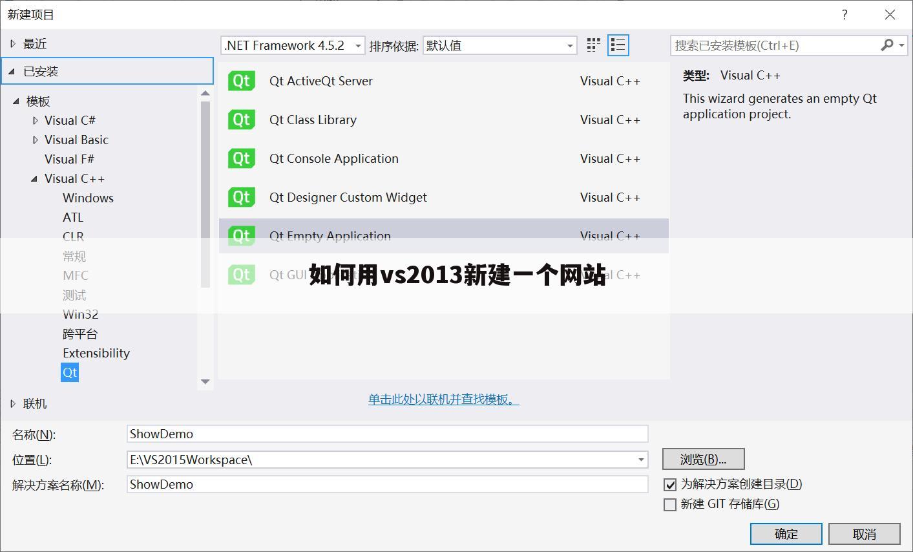Expand the 最近 section
Screen dimensions: 913x552
tap(13, 44)
